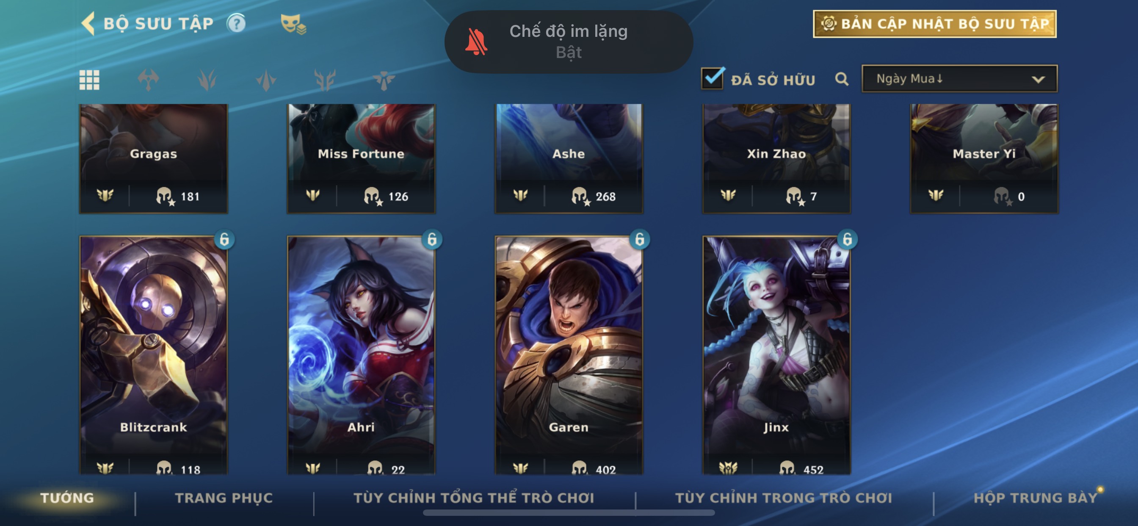Tap the silent mode bell icon
Screen dimensions: 1138x526
(x=476, y=42)
